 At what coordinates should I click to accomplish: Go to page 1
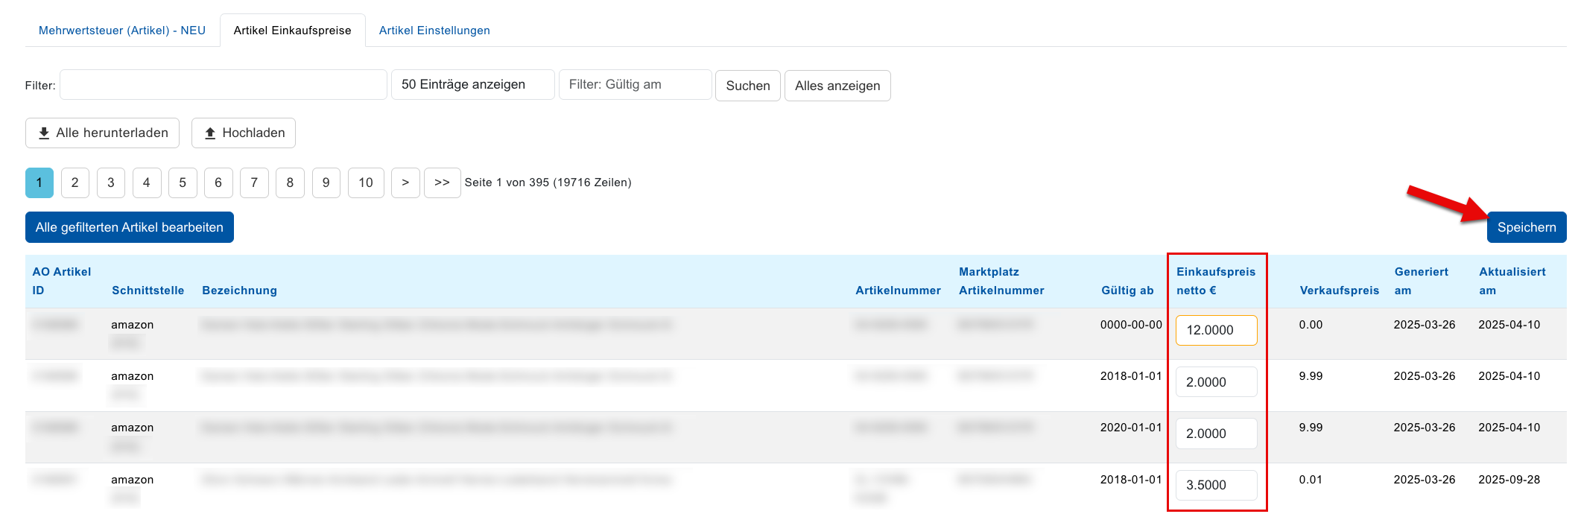pyautogui.click(x=39, y=183)
